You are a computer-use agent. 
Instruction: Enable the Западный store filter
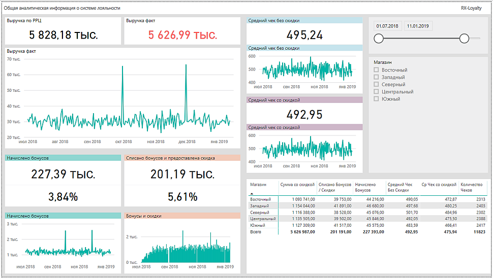[x=376, y=77]
